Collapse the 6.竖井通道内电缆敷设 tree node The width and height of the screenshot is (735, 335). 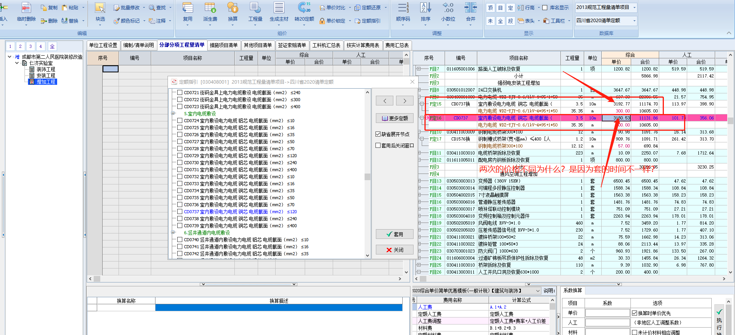pos(173,233)
